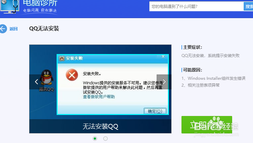Select the first green carousel dot
This screenshot has height=143, width=253.
pos(95,138)
